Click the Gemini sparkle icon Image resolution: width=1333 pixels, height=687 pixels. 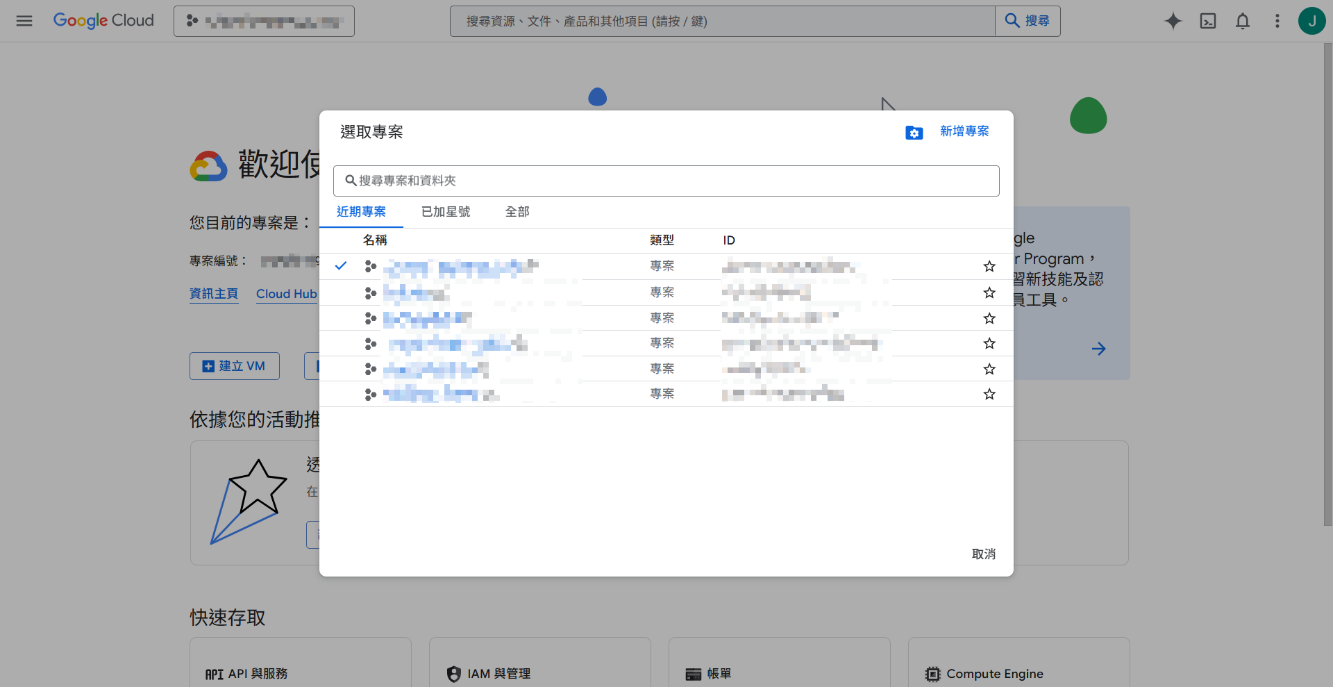(1173, 21)
